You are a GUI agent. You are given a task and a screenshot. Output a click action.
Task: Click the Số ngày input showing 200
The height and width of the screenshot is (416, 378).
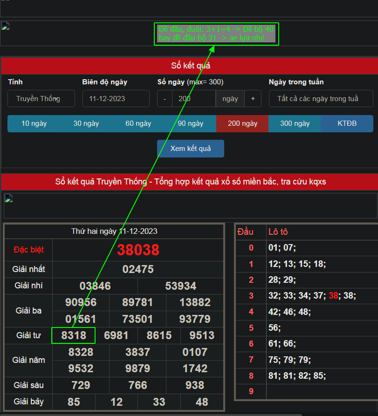click(x=193, y=99)
